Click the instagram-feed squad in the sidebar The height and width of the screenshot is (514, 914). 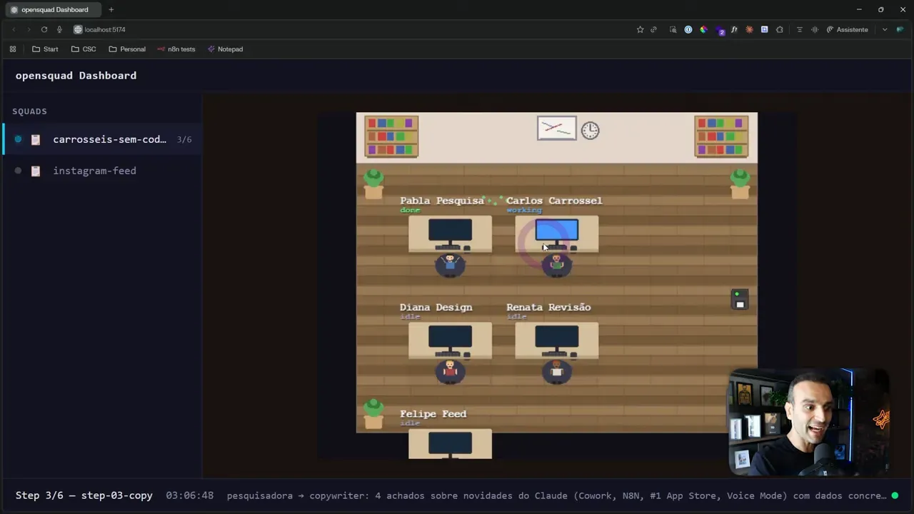(x=94, y=171)
